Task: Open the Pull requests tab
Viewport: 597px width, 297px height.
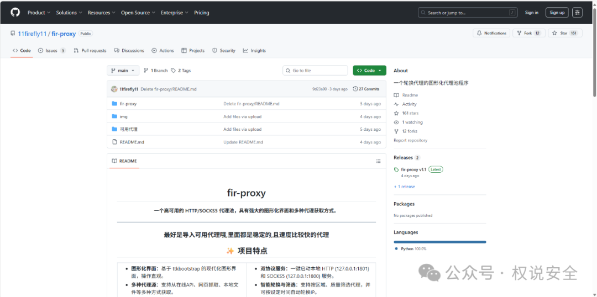Action: click(x=90, y=51)
